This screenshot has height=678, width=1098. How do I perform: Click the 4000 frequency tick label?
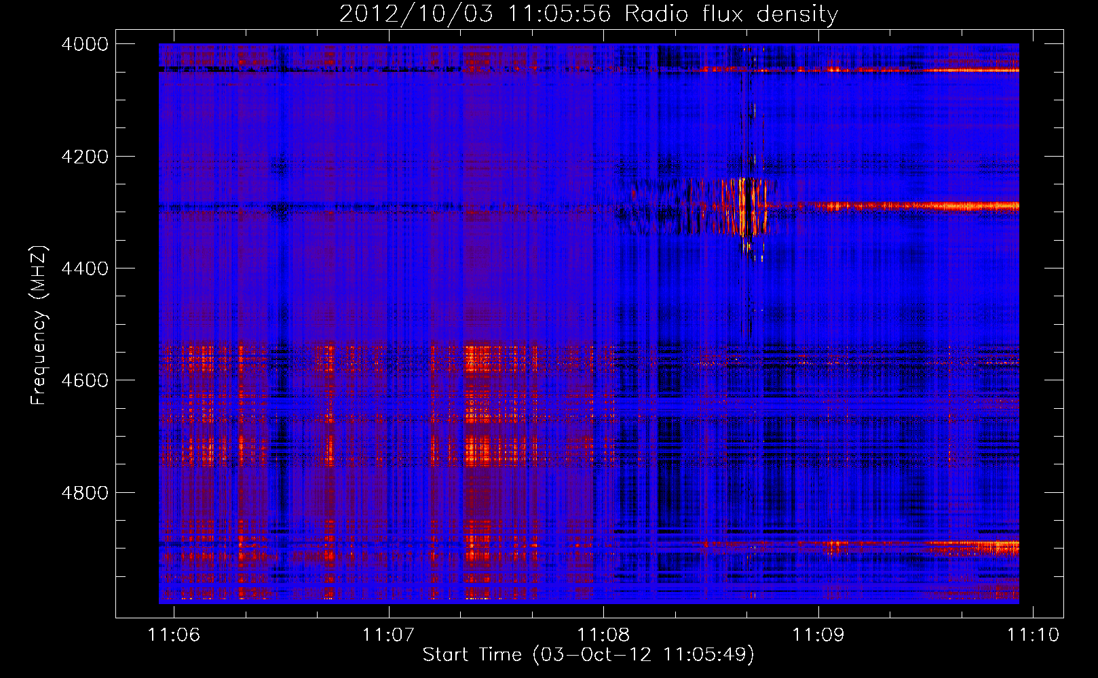tap(85, 44)
